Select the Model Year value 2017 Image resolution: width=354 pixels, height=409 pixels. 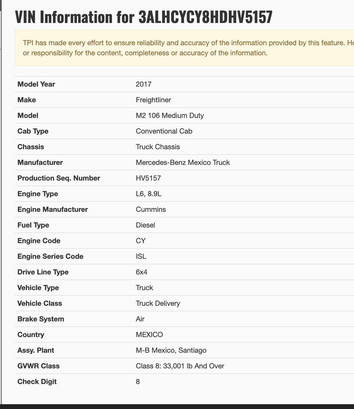[143, 84]
